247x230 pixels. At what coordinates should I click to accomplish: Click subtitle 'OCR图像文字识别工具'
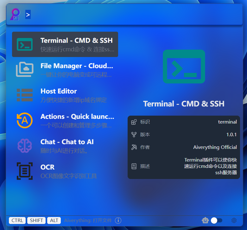[x=69, y=176]
